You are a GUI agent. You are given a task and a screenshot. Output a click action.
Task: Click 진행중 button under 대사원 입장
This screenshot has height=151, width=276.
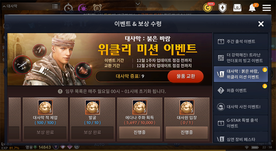pyautogui.click(x=187, y=132)
